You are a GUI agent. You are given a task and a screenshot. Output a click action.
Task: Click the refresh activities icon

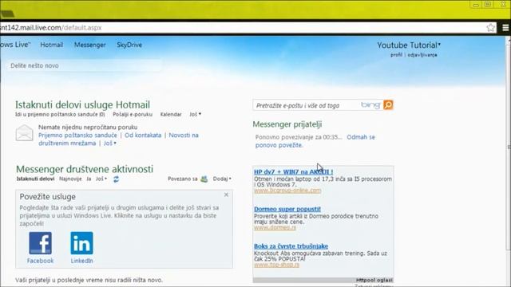[x=116, y=179]
